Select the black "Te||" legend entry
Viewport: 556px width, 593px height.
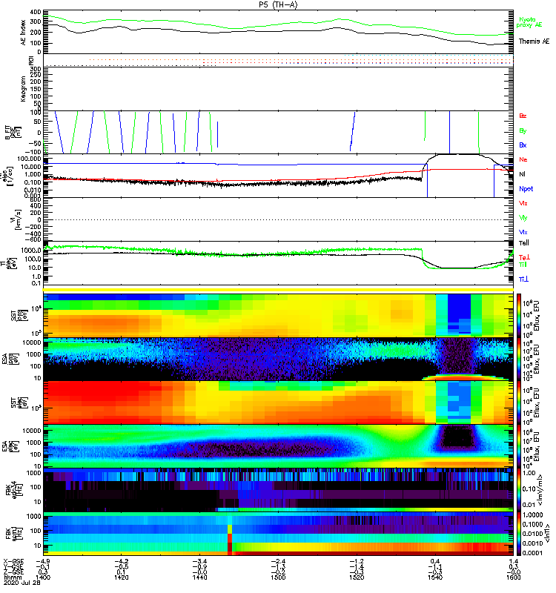point(523,243)
